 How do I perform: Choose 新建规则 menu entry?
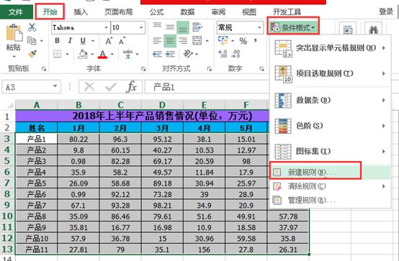click(331, 173)
